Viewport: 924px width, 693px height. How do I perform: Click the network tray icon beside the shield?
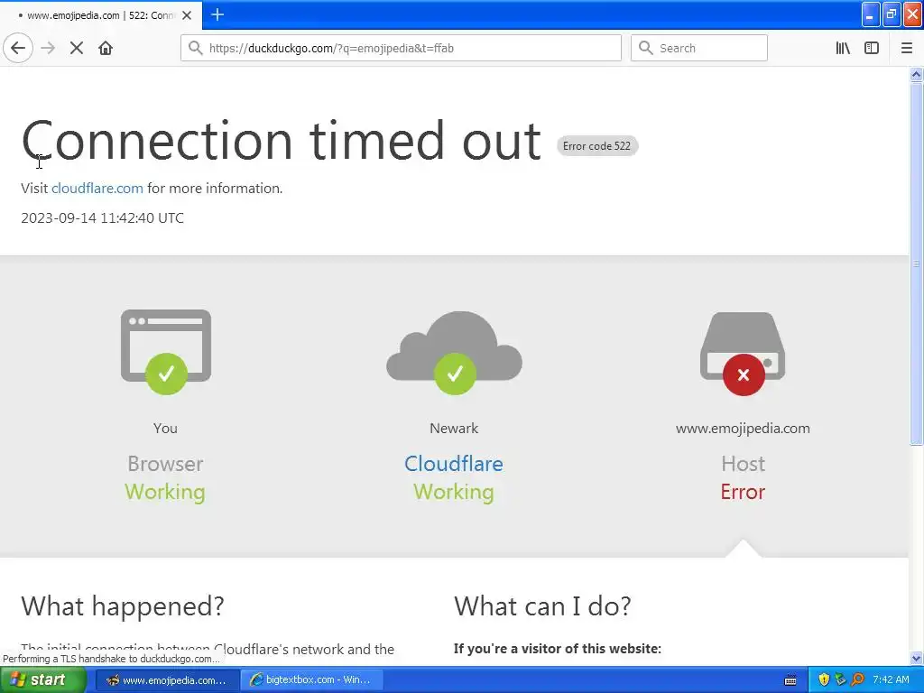[840, 680]
